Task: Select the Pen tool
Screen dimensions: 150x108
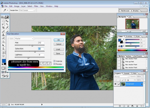Action: pos(3,49)
